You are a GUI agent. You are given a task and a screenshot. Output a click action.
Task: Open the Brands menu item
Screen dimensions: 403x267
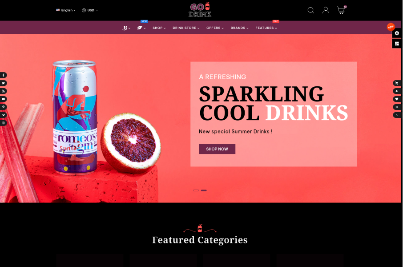pyautogui.click(x=239, y=28)
